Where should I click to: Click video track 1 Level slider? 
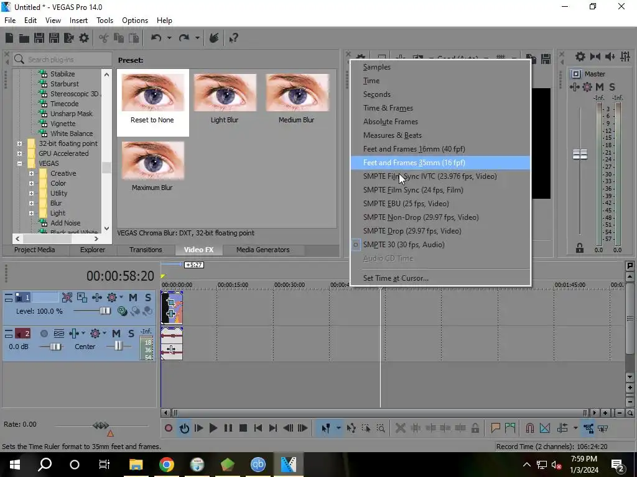[x=105, y=311]
